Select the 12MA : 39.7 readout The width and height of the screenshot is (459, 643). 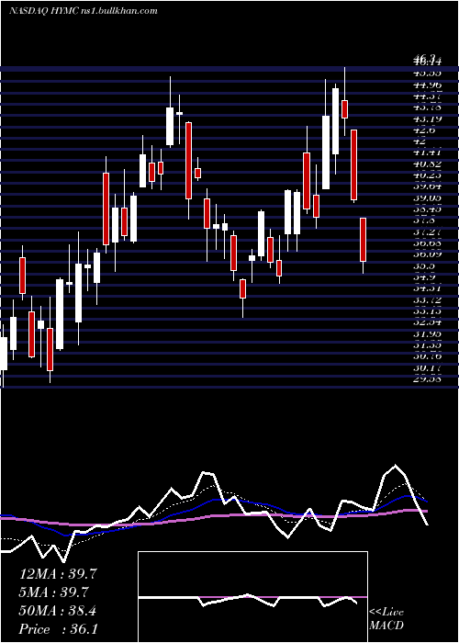pos(58,574)
